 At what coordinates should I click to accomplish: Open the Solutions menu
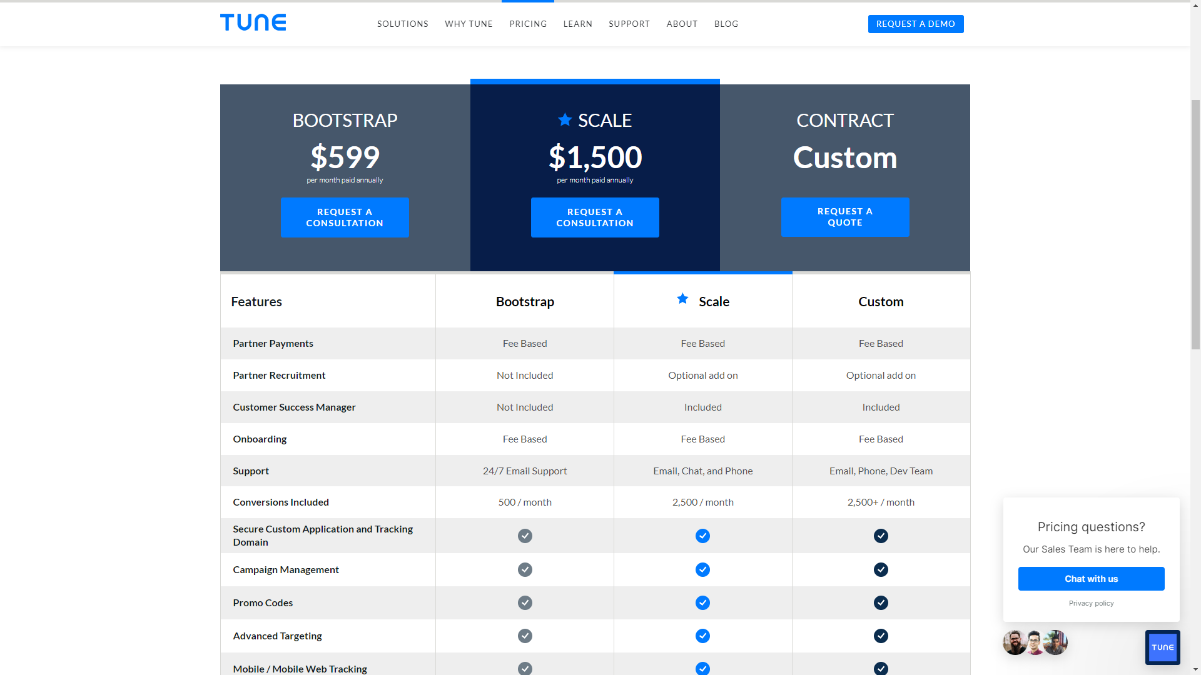(x=403, y=24)
